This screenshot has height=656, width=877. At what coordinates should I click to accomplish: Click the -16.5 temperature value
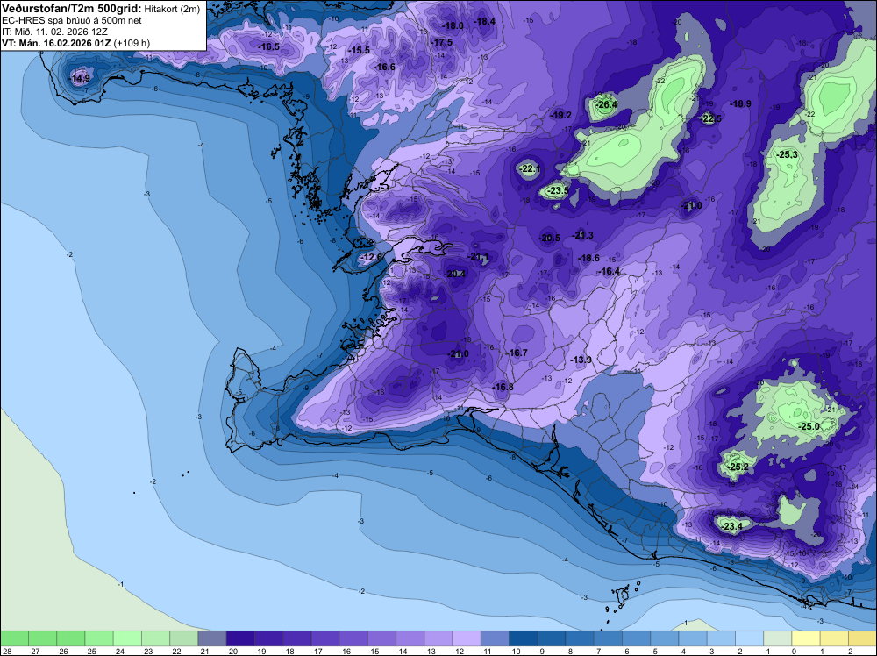click(x=269, y=46)
